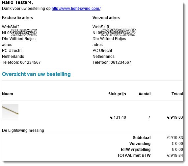The image size is (188, 166).
Task: Click the TOTAAL met BTW label
Action: point(134,155)
